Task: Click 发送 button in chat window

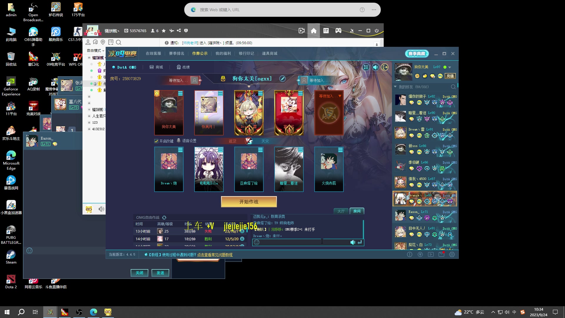Action: 160,273
